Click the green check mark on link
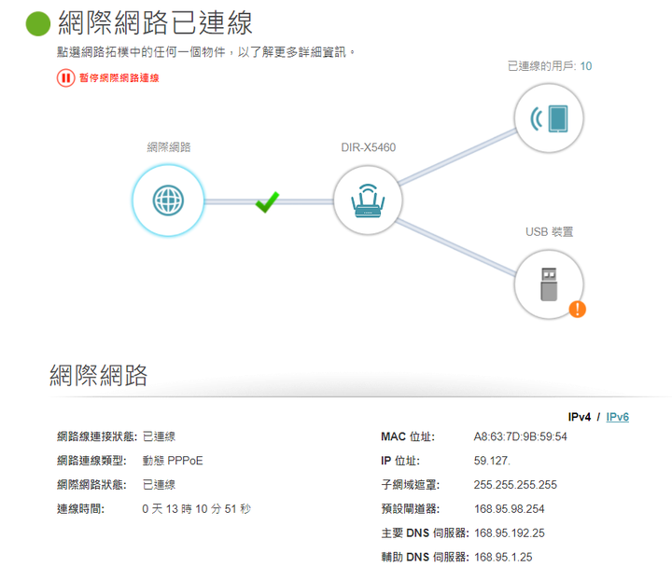 pos(267,201)
